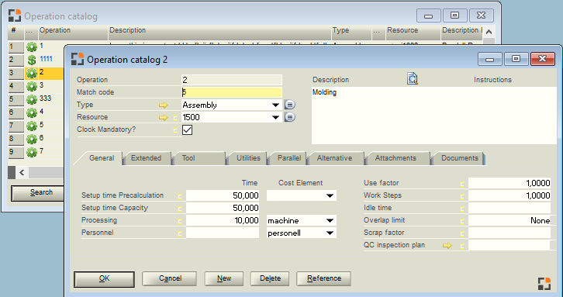Follow the yellow arrow link next to Resource

[x=164, y=117]
